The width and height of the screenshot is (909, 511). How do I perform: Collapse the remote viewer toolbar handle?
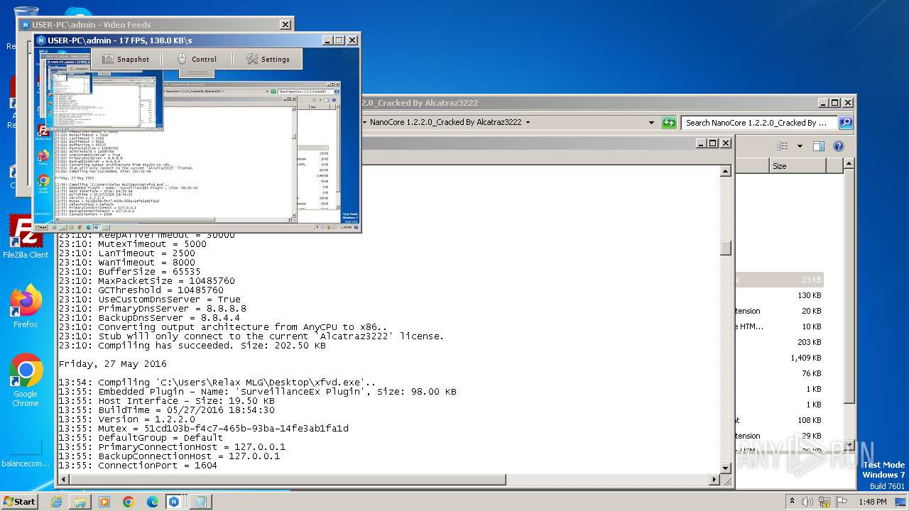tap(197, 72)
